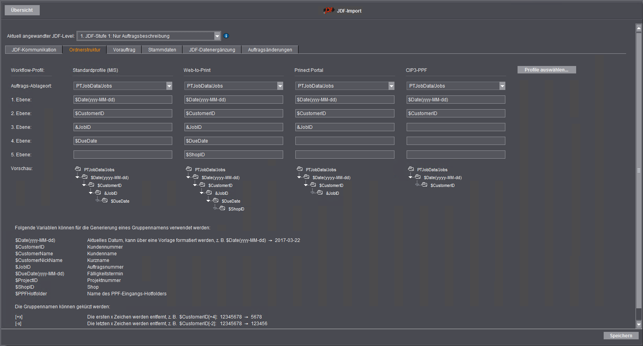Click the blue info icon beside JDF-Level
The image size is (643, 346).
tap(226, 36)
